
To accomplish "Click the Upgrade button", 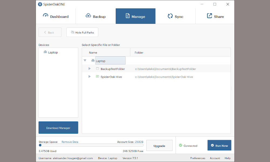I will [160, 146].
